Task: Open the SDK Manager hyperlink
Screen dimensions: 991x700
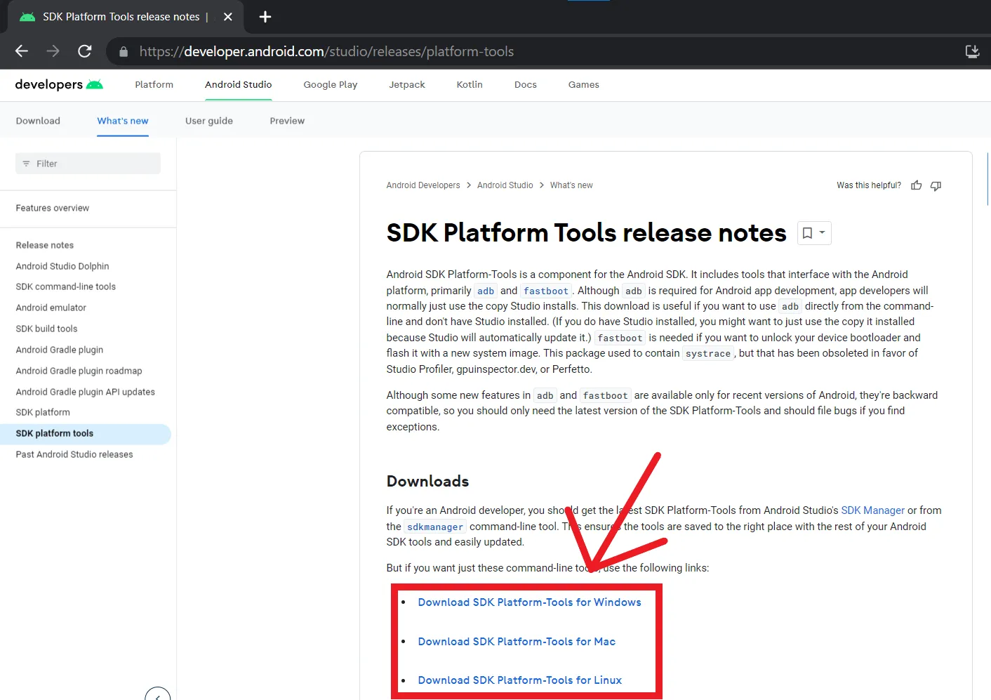Action: tap(872, 510)
